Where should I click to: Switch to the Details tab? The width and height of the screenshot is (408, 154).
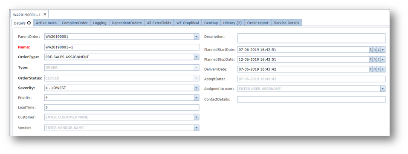click(22, 23)
